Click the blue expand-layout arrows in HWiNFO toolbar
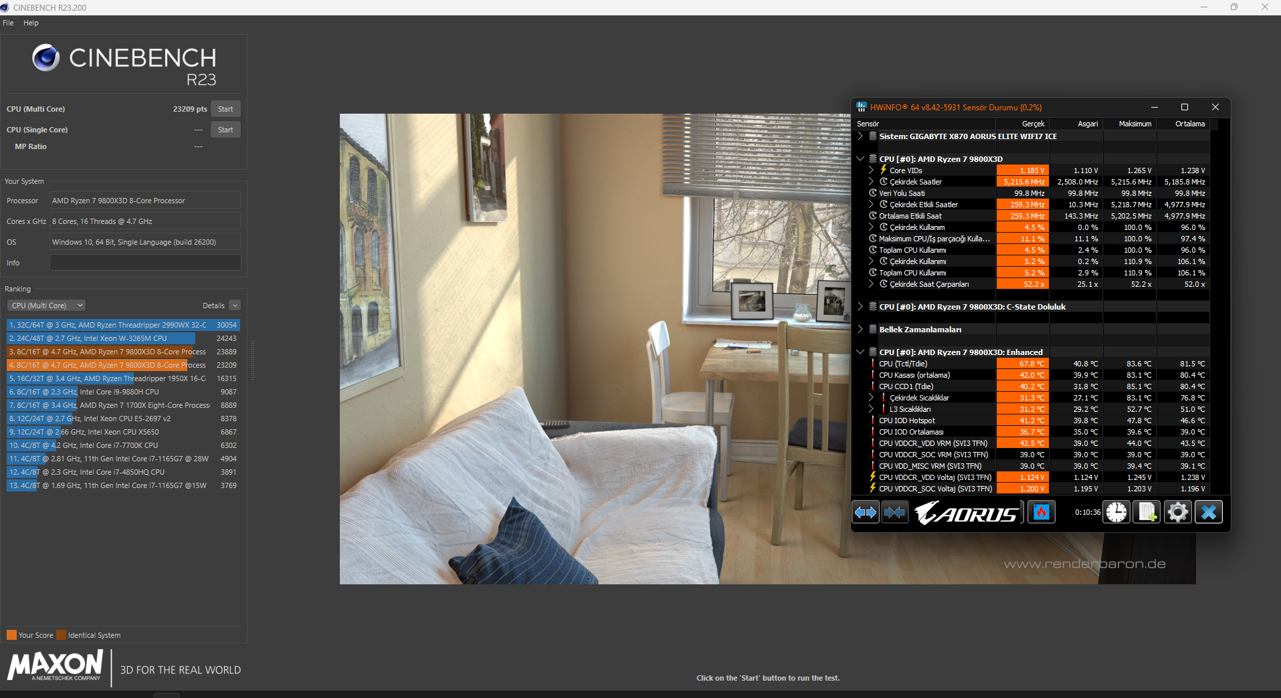The image size is (1281, 698). point(866,513)
